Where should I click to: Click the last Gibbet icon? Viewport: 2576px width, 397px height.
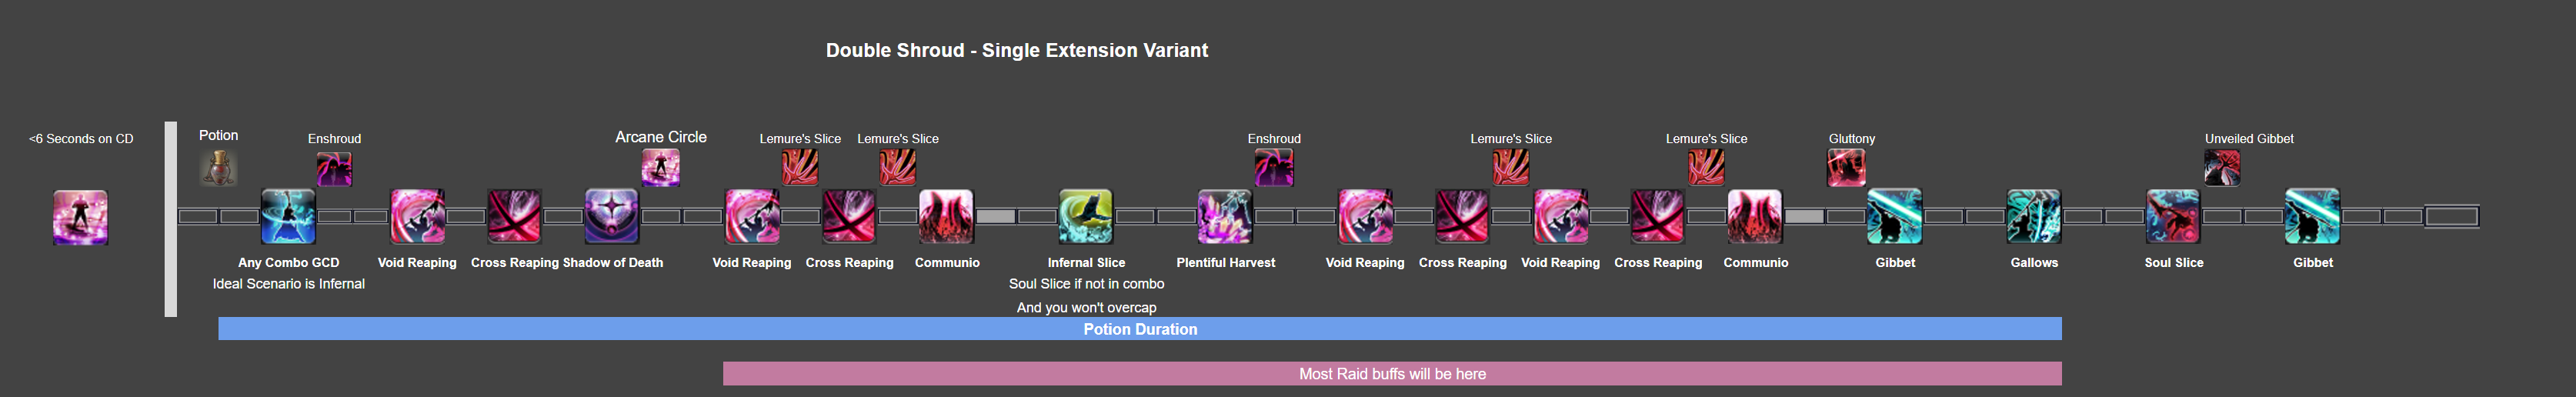(2312, 216)
